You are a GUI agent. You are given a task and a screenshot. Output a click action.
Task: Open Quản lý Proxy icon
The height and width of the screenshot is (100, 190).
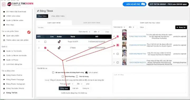pos(4,60)
